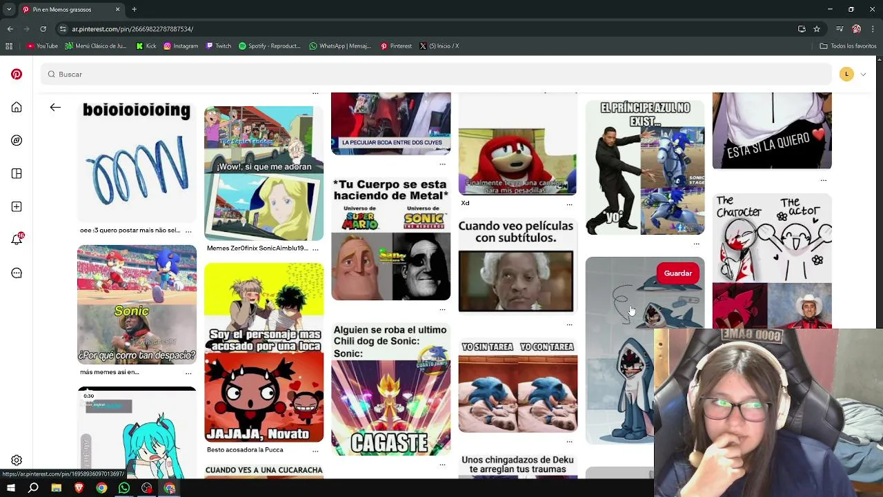Image resolution: width=883 pixels, height=497 pixels.
Task: Open more options for 'Memes ZerOfinix' pin
Action: [x=315, y=248]
